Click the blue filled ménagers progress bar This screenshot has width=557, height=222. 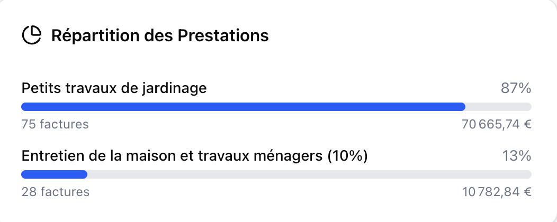tap(54, 174)
